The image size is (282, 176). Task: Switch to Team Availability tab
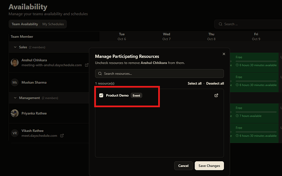pyautogui.click(x=25, y=24)
